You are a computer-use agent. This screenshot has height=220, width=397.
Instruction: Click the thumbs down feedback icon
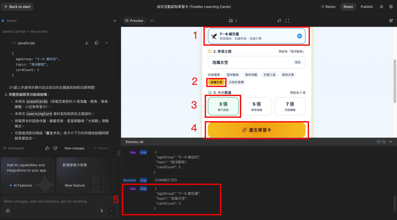55,148
